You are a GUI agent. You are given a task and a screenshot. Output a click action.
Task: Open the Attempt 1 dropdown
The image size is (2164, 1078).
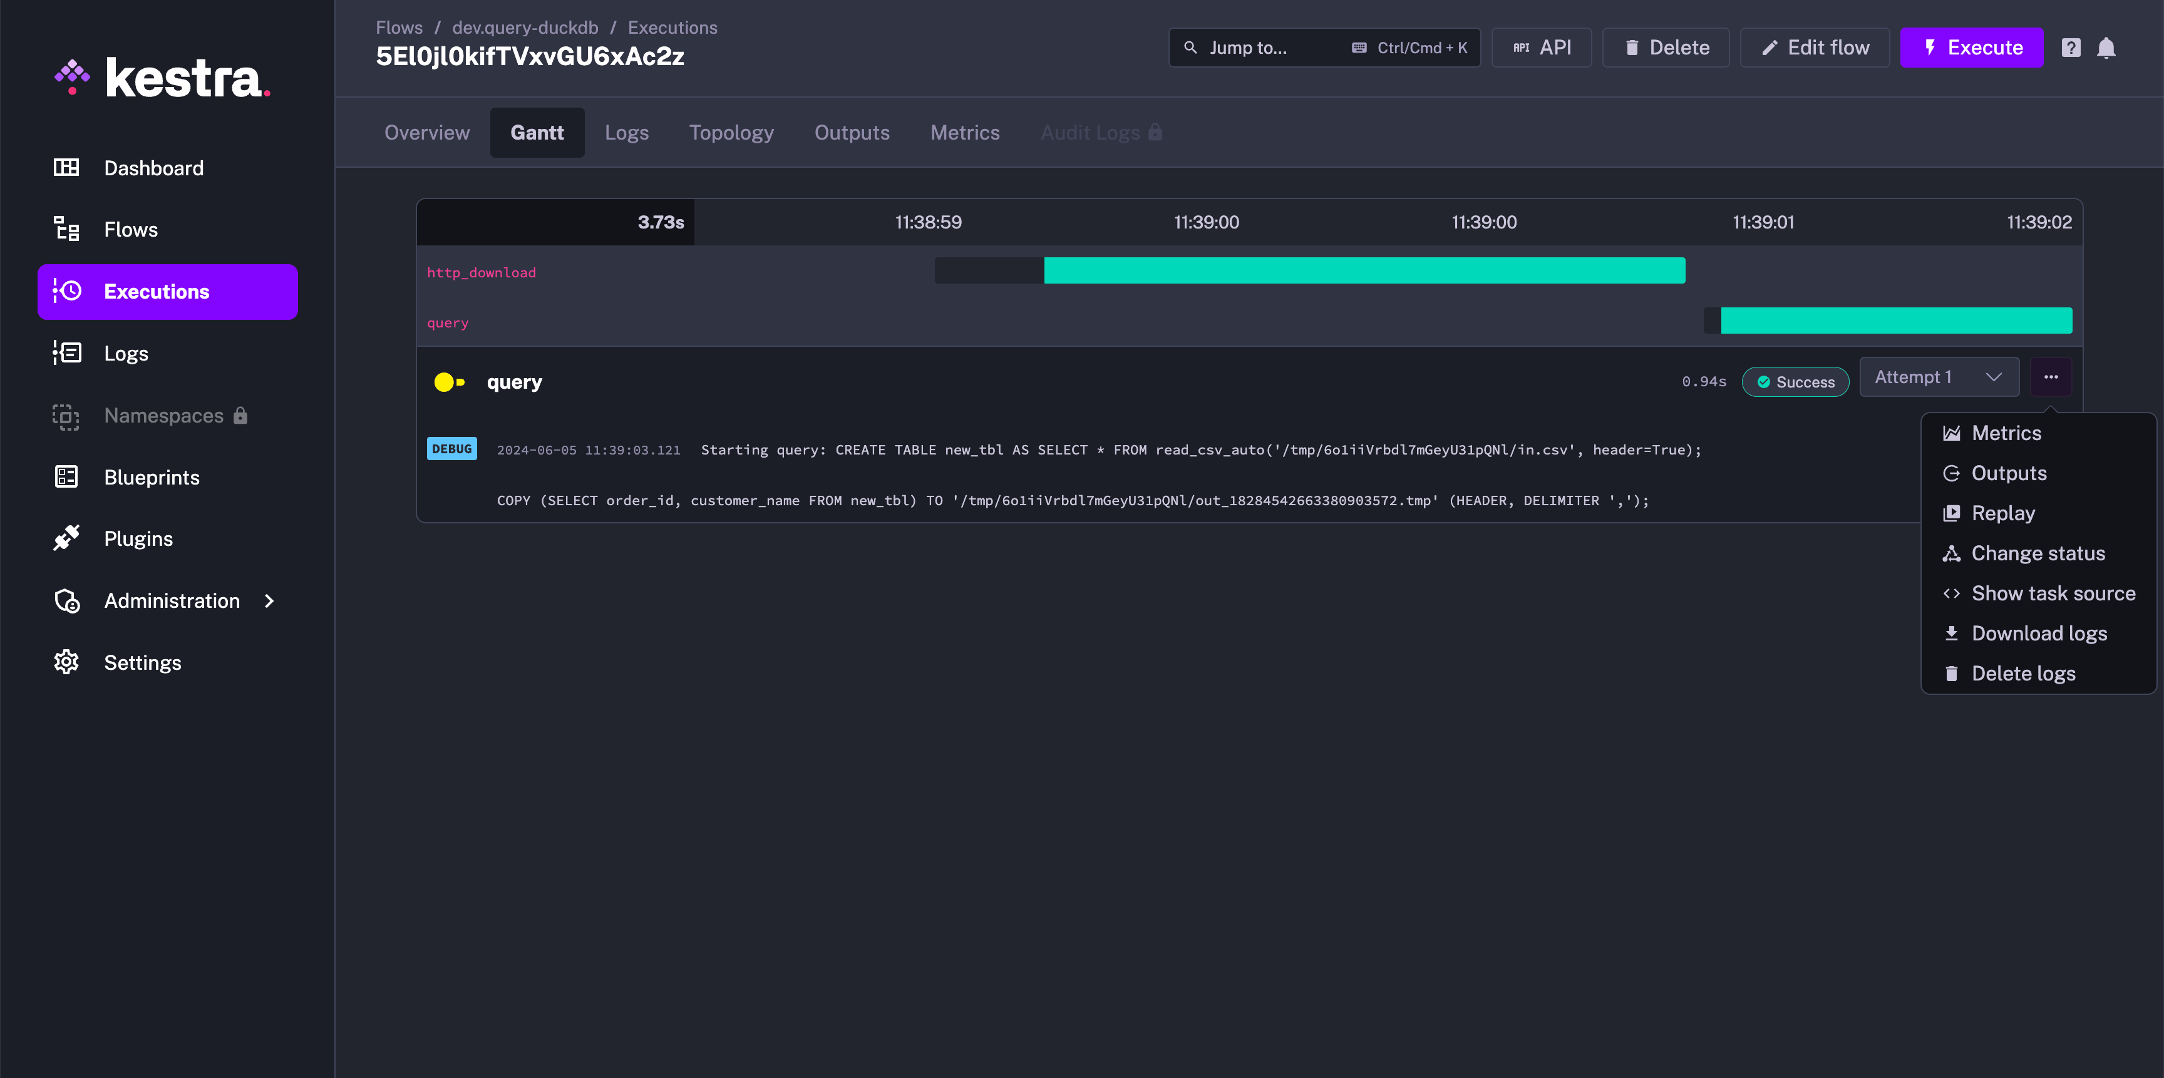tap(1939, 377)
